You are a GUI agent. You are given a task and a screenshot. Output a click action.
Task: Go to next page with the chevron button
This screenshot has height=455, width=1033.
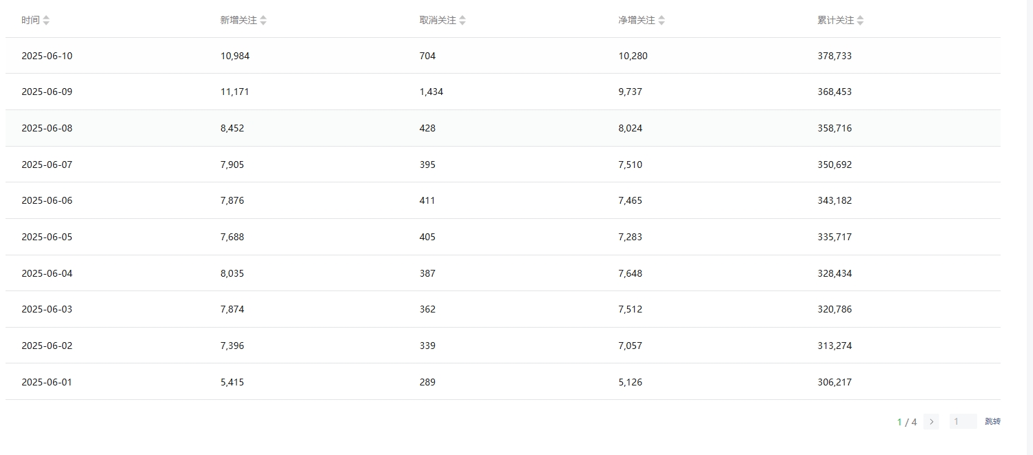coord(932,422)
